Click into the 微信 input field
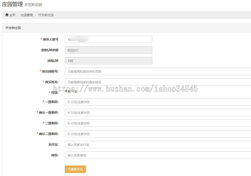Screen dimensions: 251x176 click(x=158, y=155)
